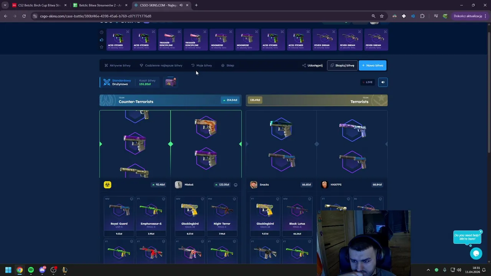Click Miekoś 122.05zł total badge
491x276 pixels.
coord(222,185)
